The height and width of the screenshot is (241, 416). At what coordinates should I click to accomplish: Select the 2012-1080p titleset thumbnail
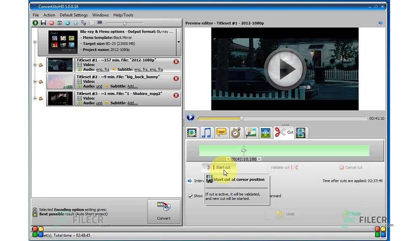(60, 65)
